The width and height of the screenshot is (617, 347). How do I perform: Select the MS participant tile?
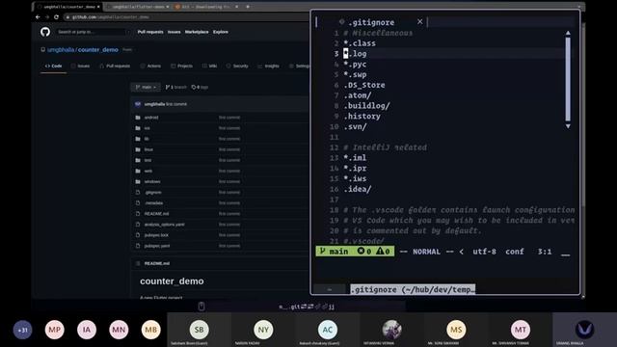pos(456,330)
